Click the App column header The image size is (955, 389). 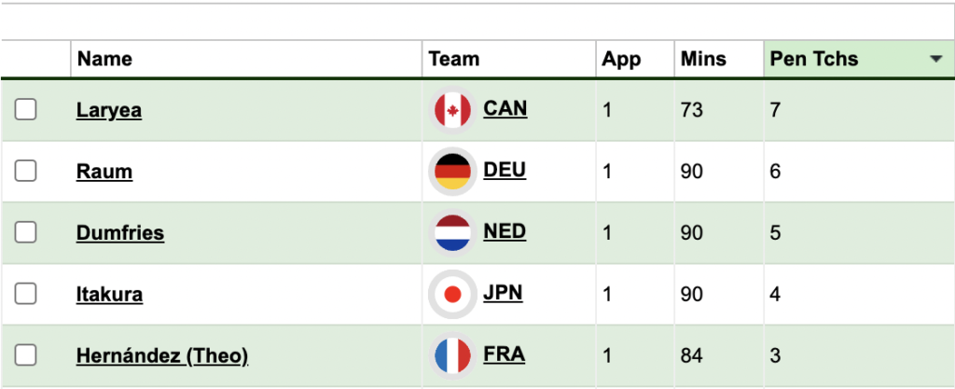point(621,60)
